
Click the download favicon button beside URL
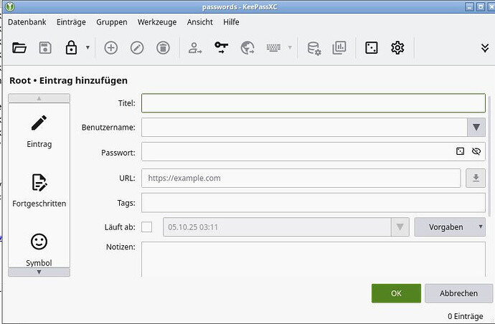click(x=475, y=178)
